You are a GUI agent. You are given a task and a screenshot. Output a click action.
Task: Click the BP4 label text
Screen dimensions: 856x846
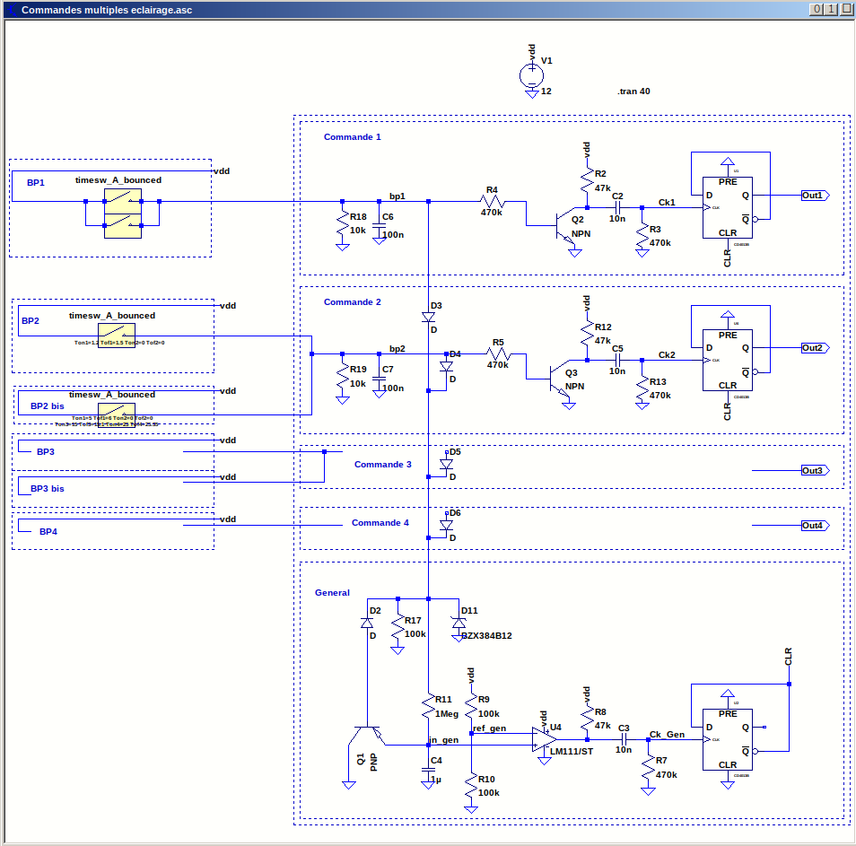[48, 532]
